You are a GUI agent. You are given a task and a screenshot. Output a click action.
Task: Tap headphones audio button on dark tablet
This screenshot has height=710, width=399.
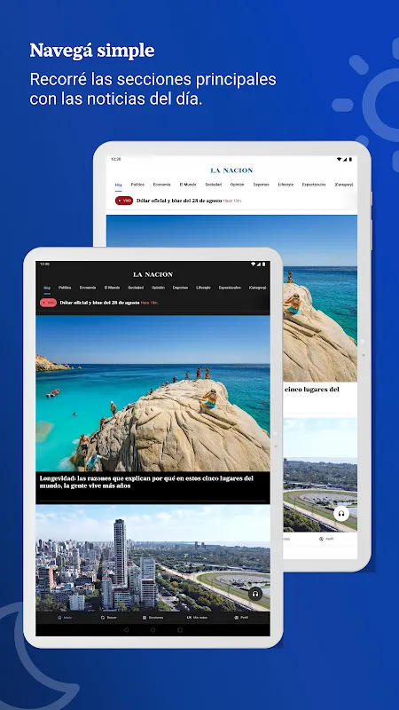255,594
